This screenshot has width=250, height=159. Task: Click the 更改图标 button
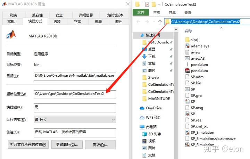pyautogui.click(x=67, y=145)
